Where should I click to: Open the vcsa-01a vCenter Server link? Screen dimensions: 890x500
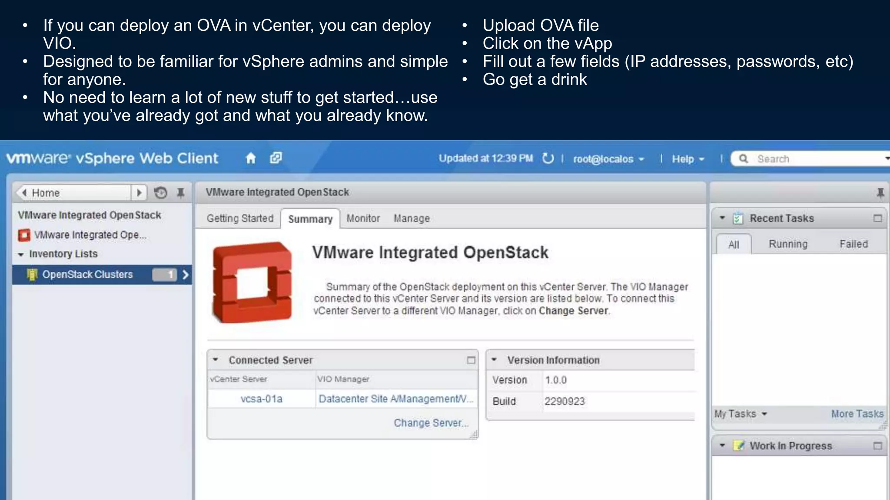262,399
